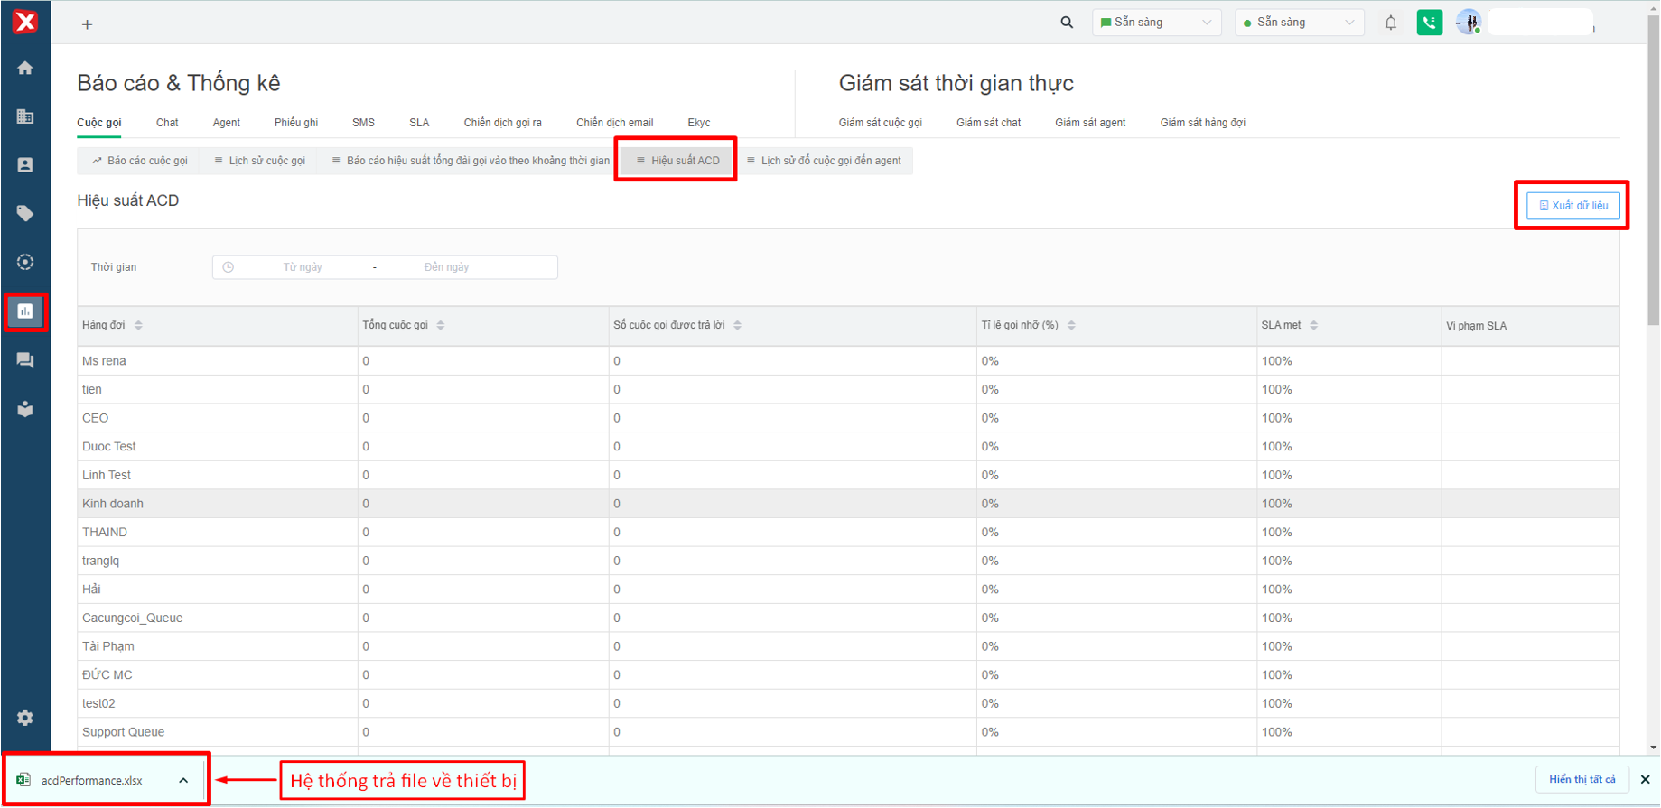Switch to the Agent tab
Viewport: 1661px width, 808px height.
pos(226,123)
